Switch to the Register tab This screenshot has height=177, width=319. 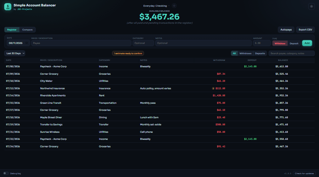click(x=12, y=30)
